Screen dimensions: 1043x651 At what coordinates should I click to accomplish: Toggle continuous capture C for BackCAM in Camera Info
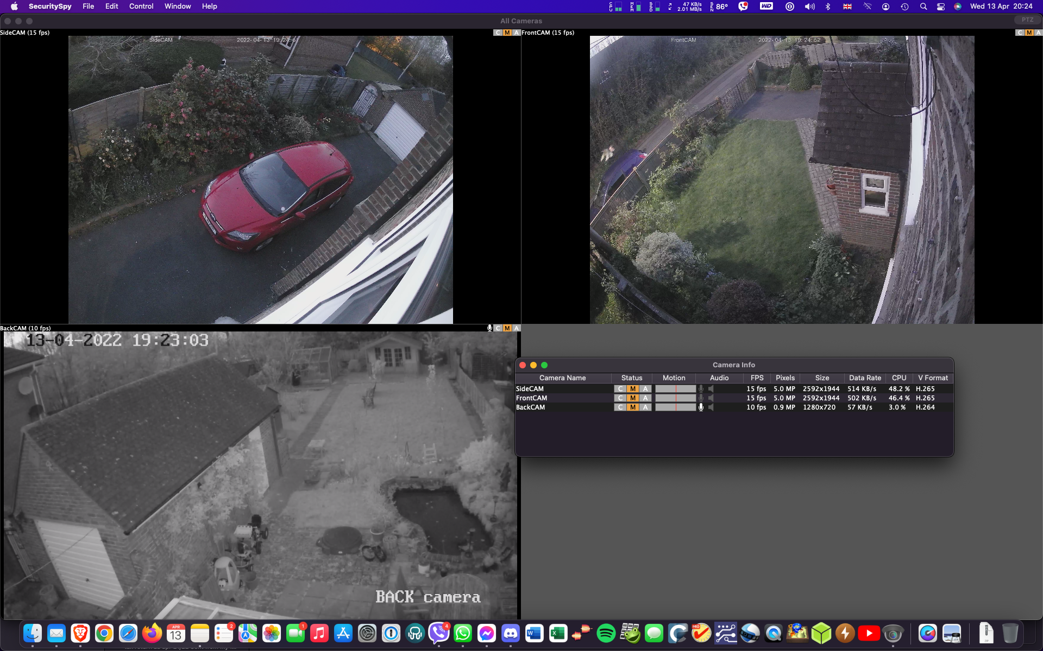click(x=620, y=407)
